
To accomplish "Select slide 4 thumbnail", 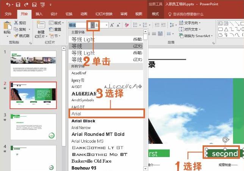I will tap(33, 158).
